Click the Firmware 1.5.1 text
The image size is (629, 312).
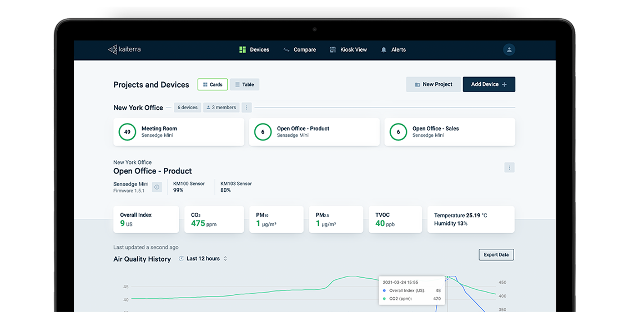tap(129, 191)
